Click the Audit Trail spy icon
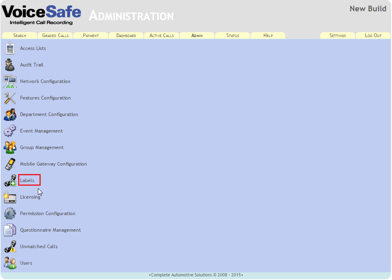392x280 pixels. pos(10,65)
